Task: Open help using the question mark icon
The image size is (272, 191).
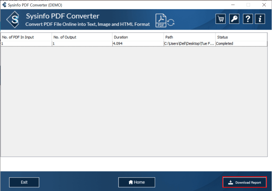Action: point(248,19)
